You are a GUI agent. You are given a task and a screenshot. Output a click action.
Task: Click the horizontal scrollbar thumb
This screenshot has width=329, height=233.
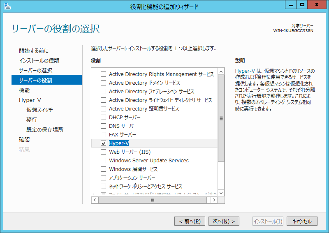153,200
